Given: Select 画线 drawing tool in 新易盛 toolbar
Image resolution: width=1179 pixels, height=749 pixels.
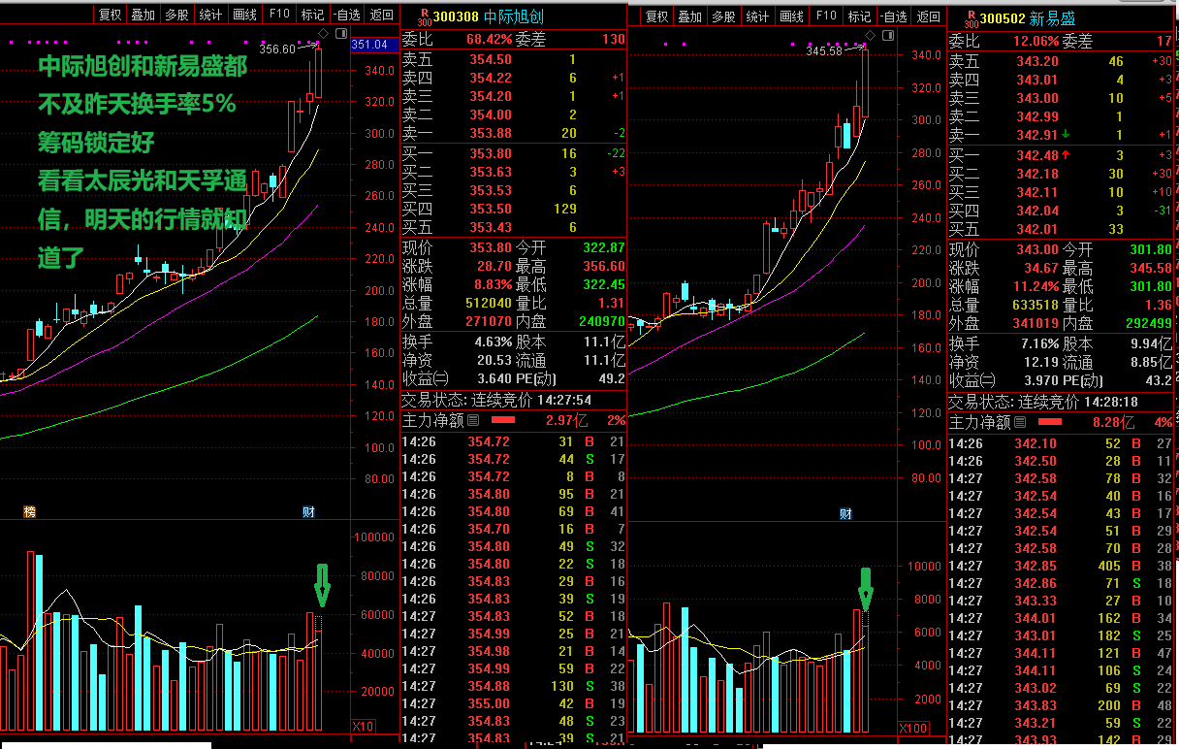Looking at the screenshot, I should (x=792, y=16).
